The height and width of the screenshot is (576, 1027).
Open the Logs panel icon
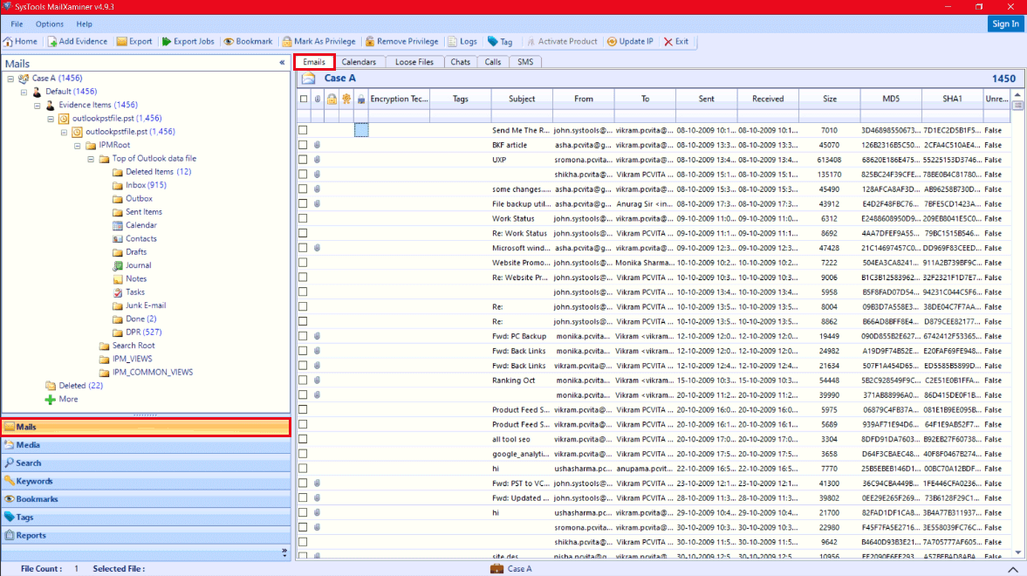click(x=465, y=41)
